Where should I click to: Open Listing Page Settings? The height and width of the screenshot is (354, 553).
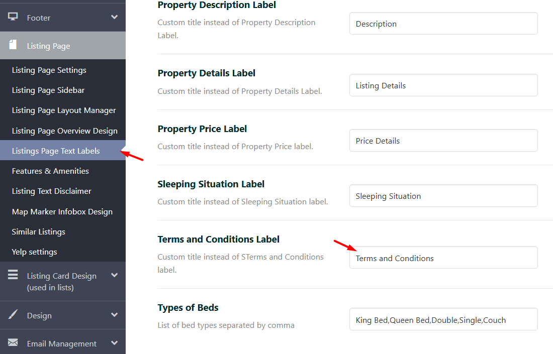[x=49, y=70]
